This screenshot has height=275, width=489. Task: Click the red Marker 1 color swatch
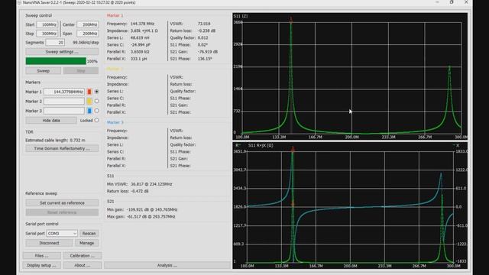pos(89,92)
